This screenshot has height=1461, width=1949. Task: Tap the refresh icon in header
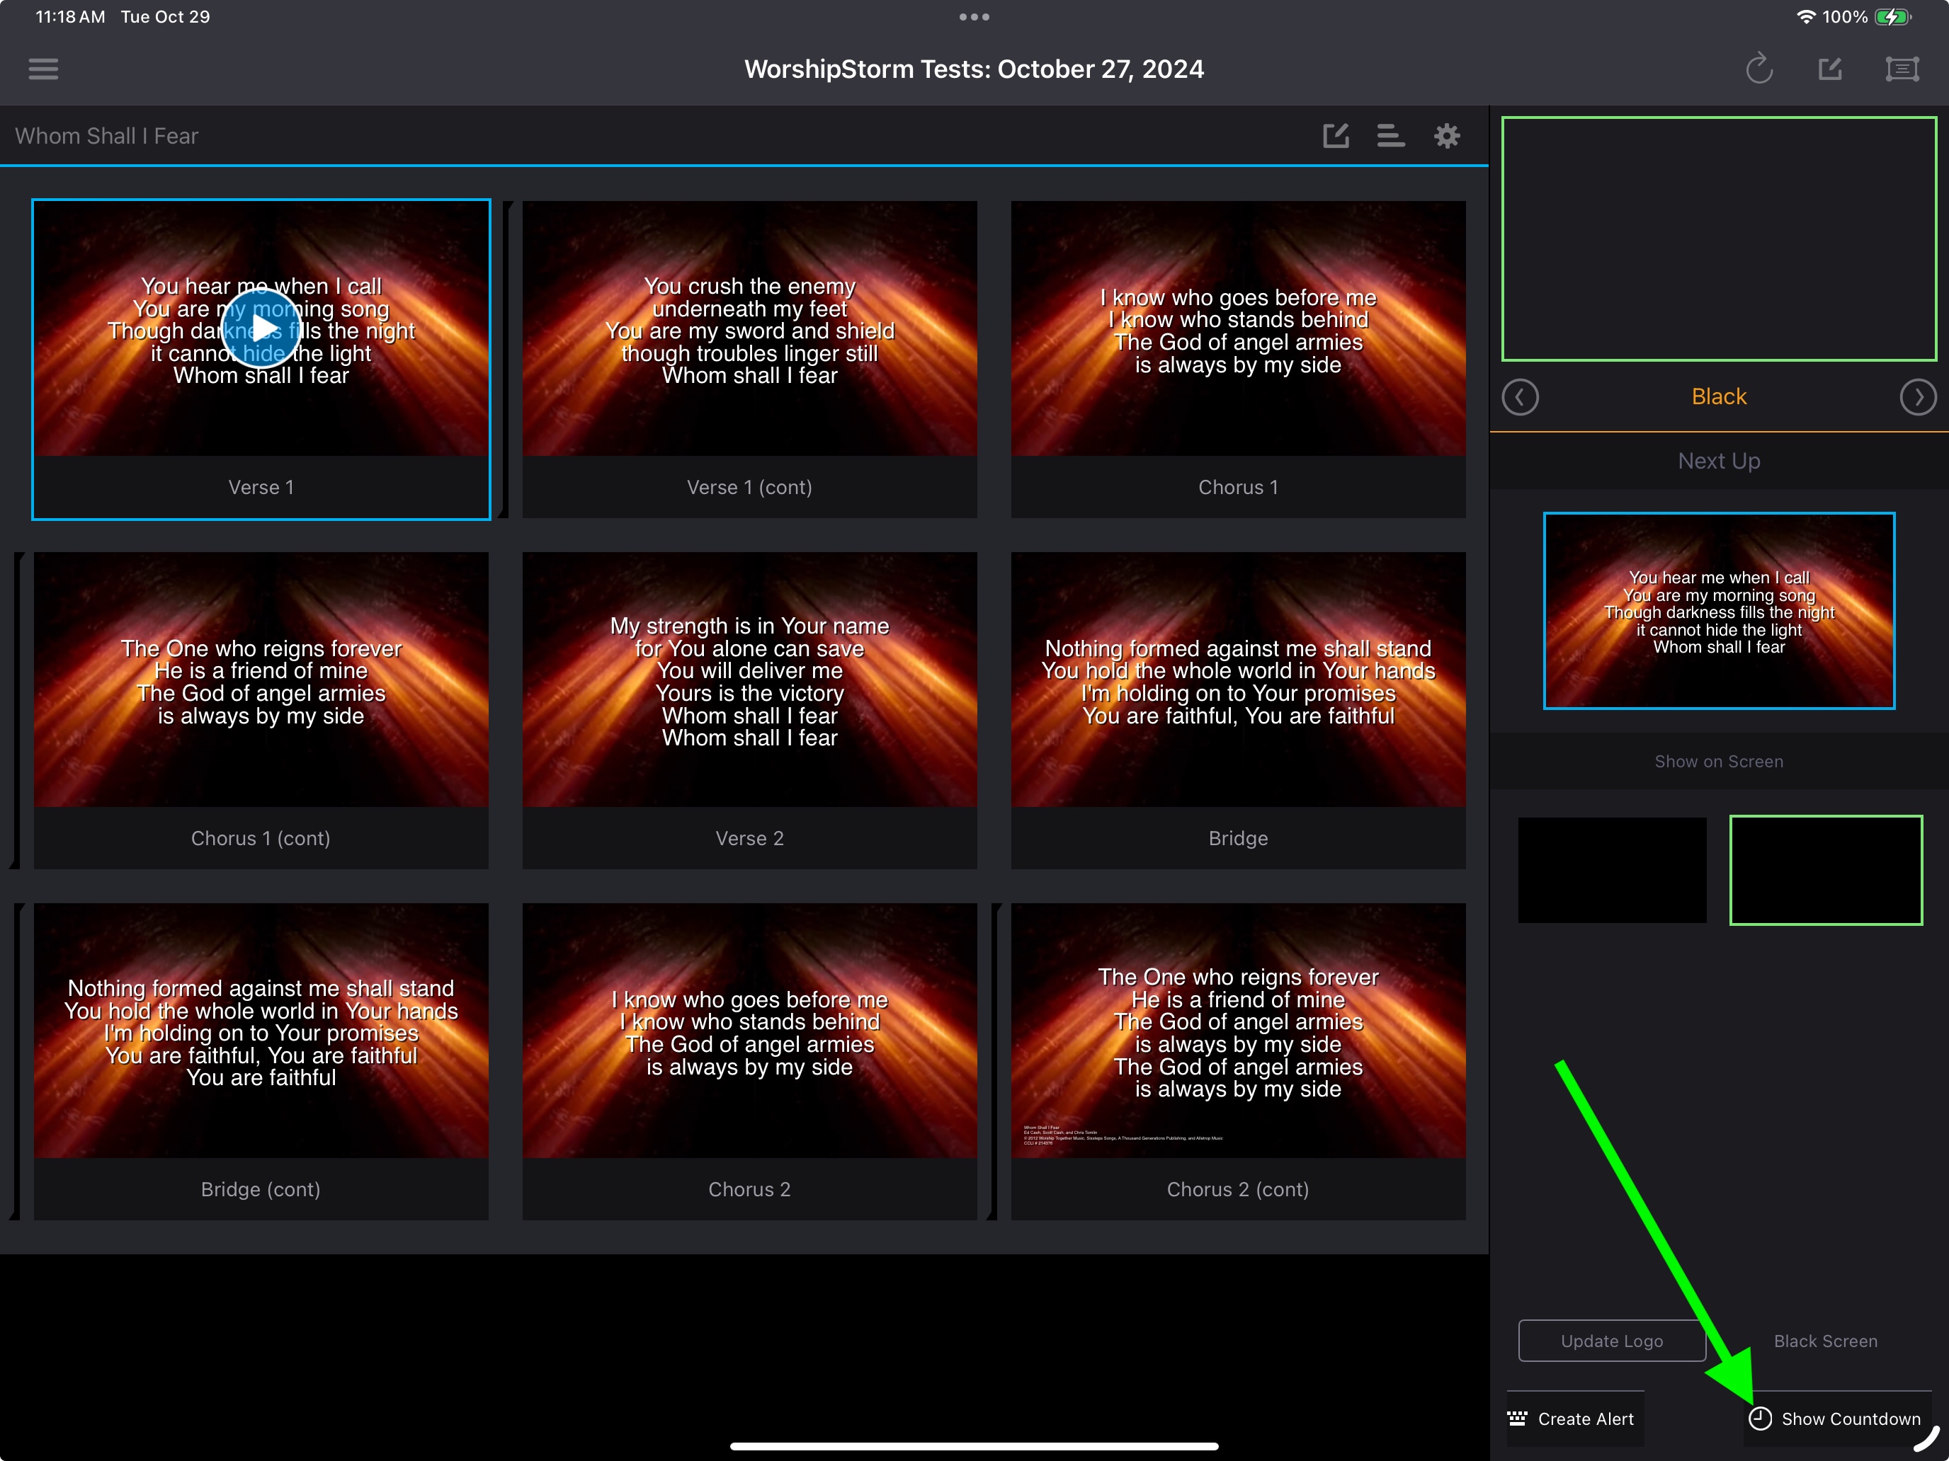point(1758,69)
